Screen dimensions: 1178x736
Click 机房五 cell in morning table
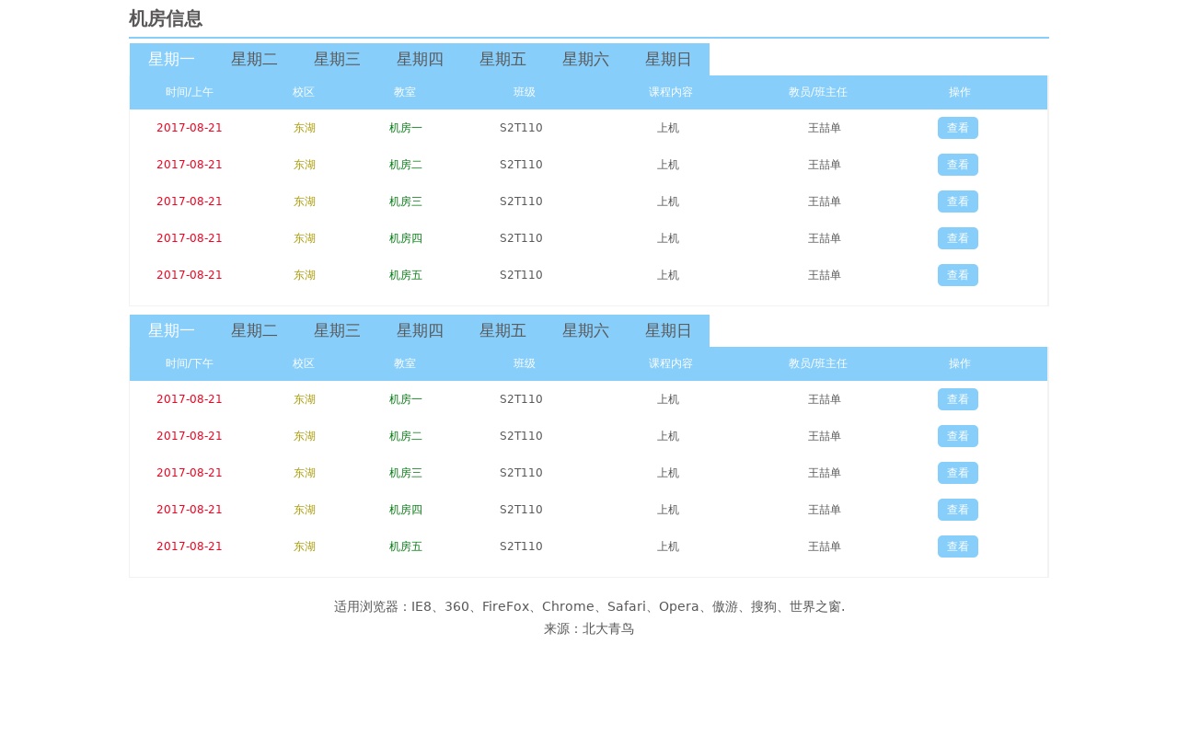406,275
